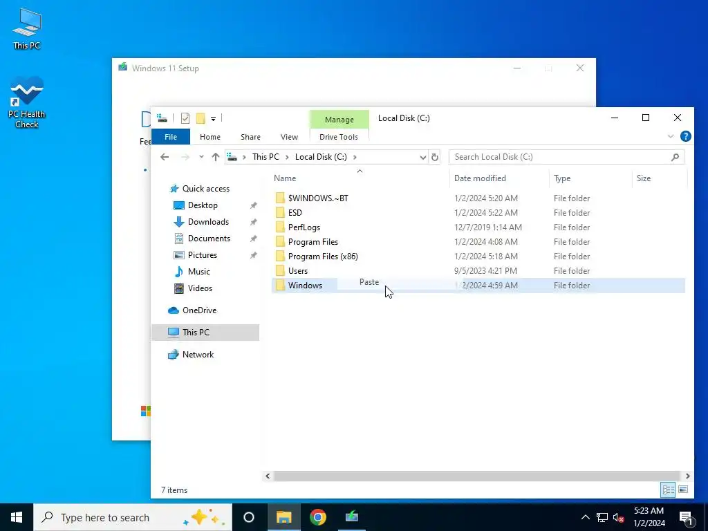Click File Explorer taskbar icon
The height and width of the screenshot is (531, 708).
(x=284, y=517)
